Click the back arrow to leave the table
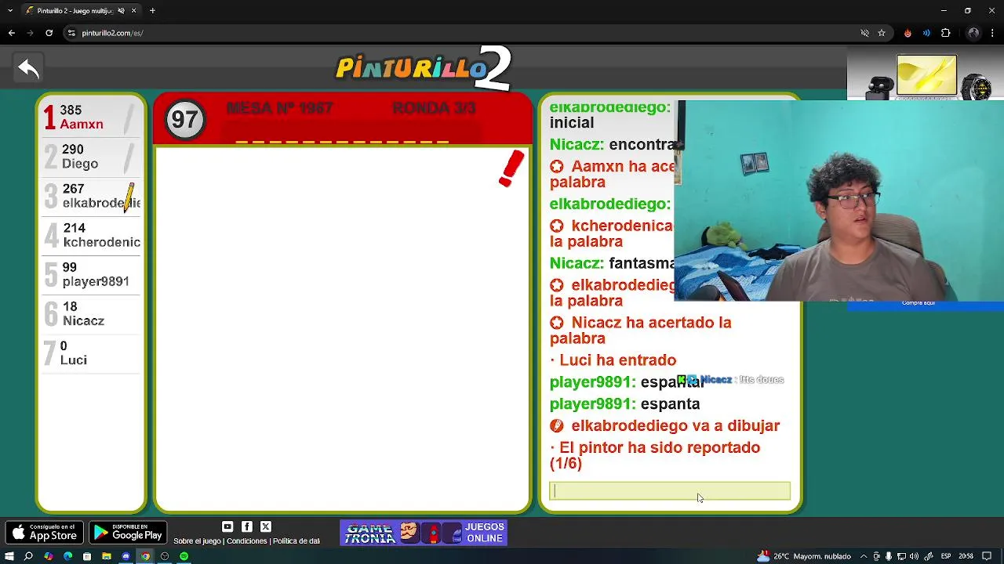This screenshot has width=1004, height=564. point(28,69)
